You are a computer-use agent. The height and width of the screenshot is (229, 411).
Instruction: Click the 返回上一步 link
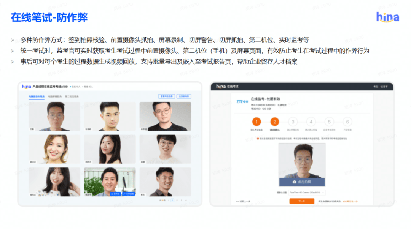pyautogui.click(x=243, y=202)
